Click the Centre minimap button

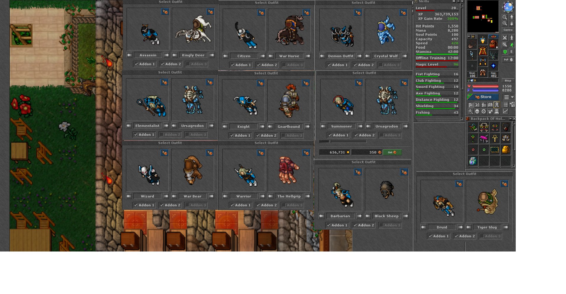[508, 30]
